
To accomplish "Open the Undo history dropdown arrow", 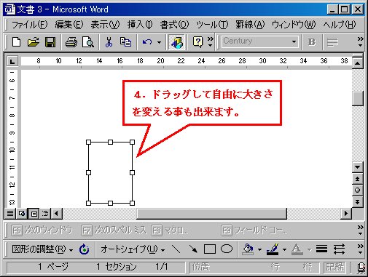I will [159, 42].
